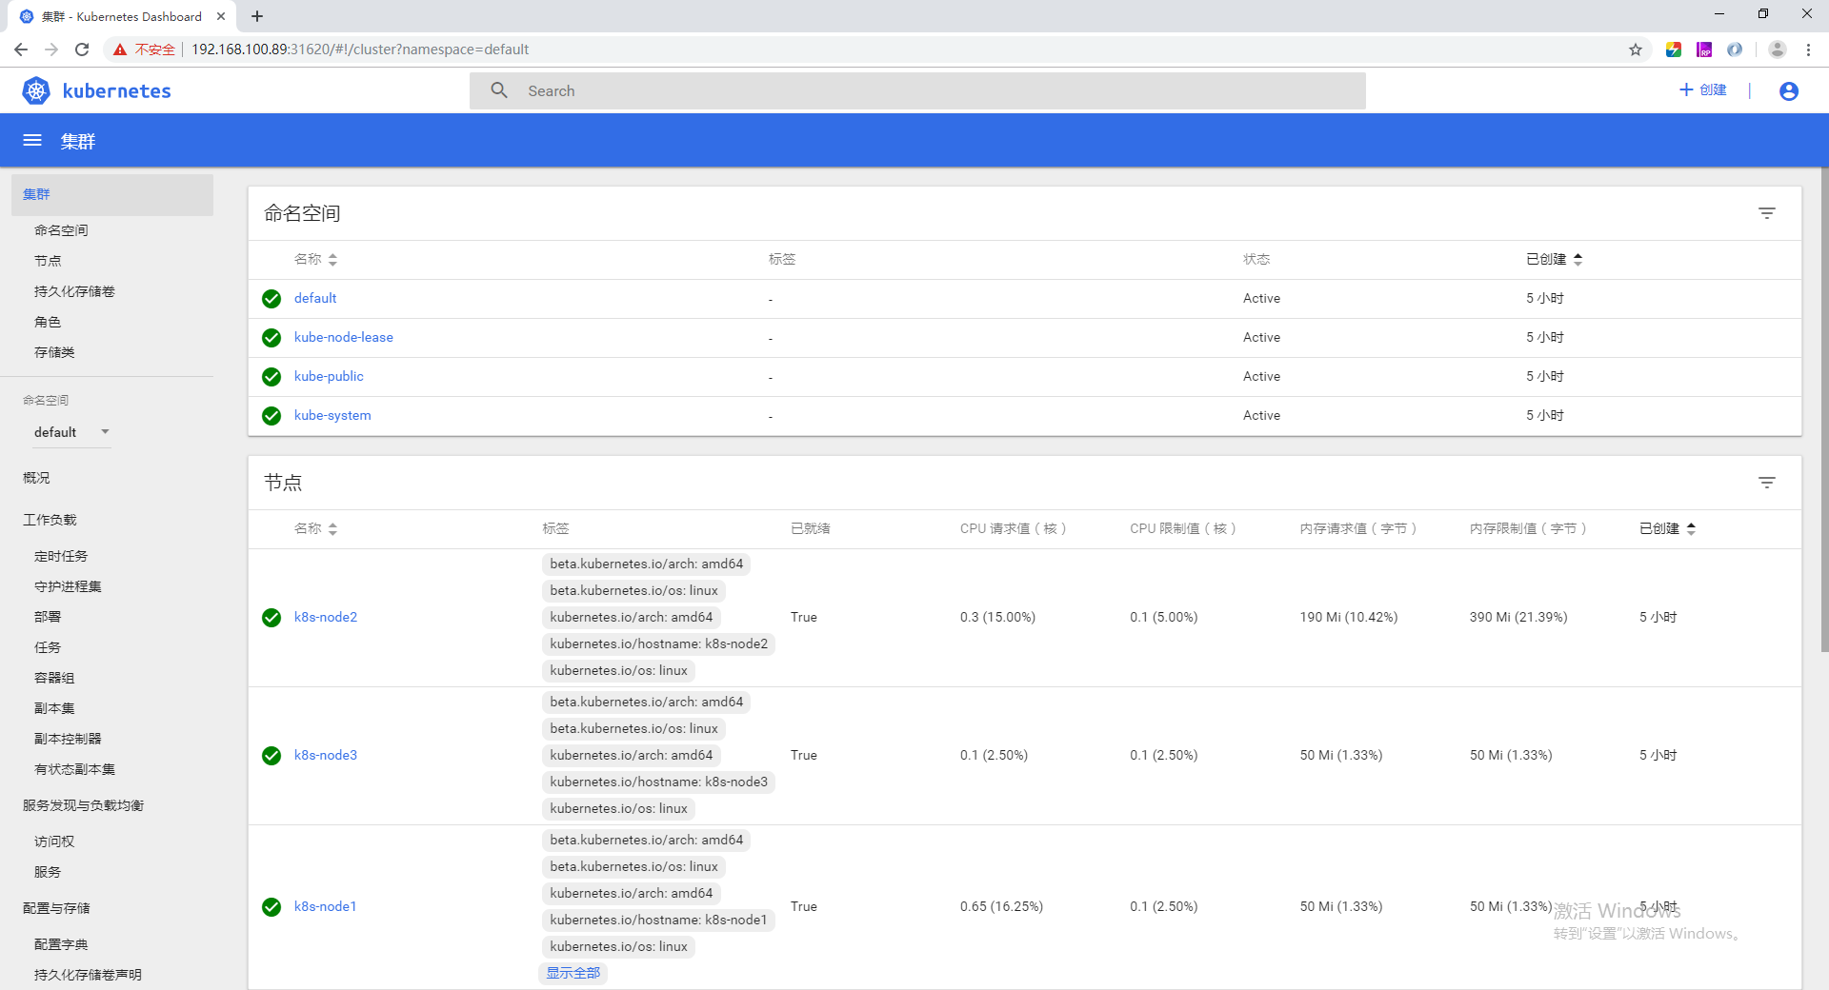Open the default namespace dropdown selector
The width and height of the screenshot is (1829, 990).
(72, 432)
